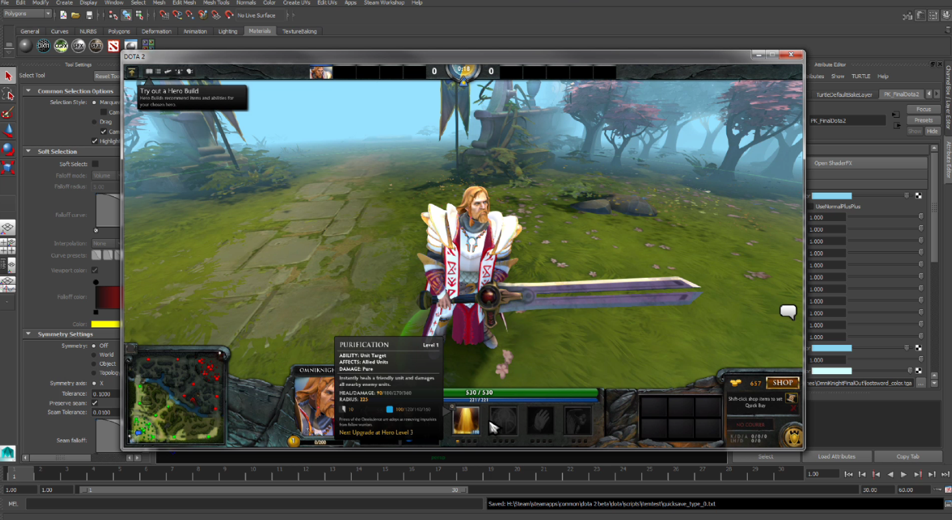Click the Dota 2 chat speech bubble icon
This screenshot has height=520, width=952.
[x=788, y=312]
